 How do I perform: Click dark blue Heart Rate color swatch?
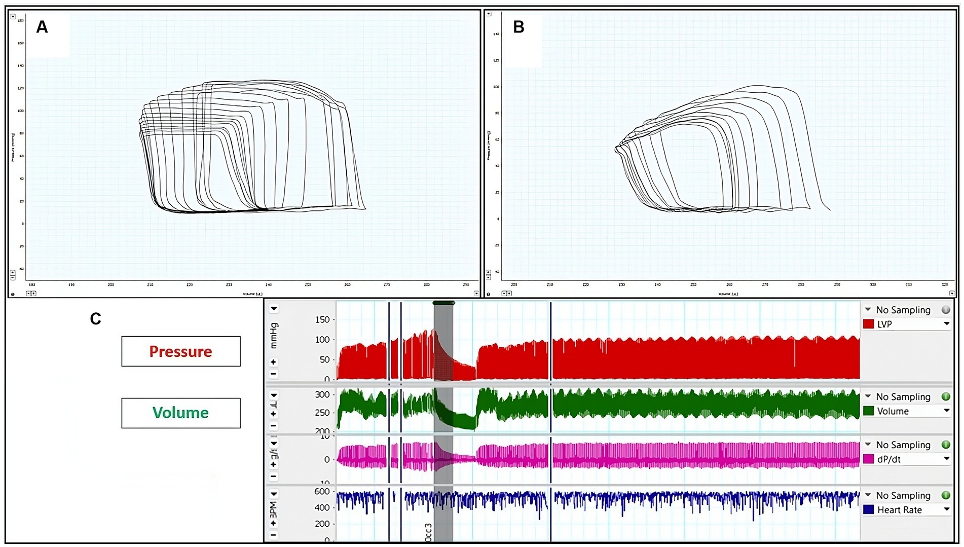[869, 509]
